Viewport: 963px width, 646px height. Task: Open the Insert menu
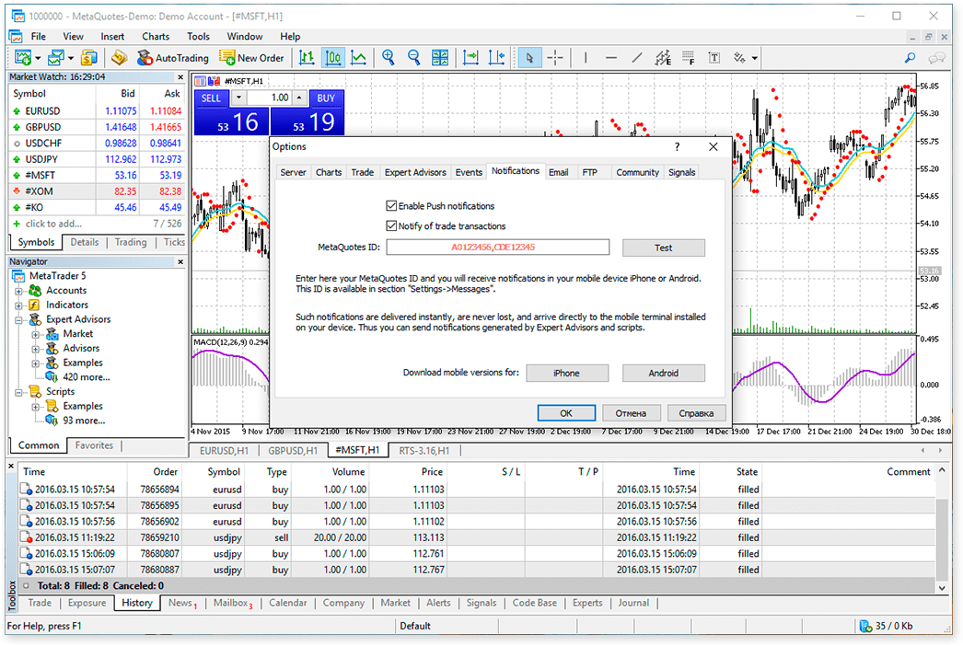tap(112, 37)
